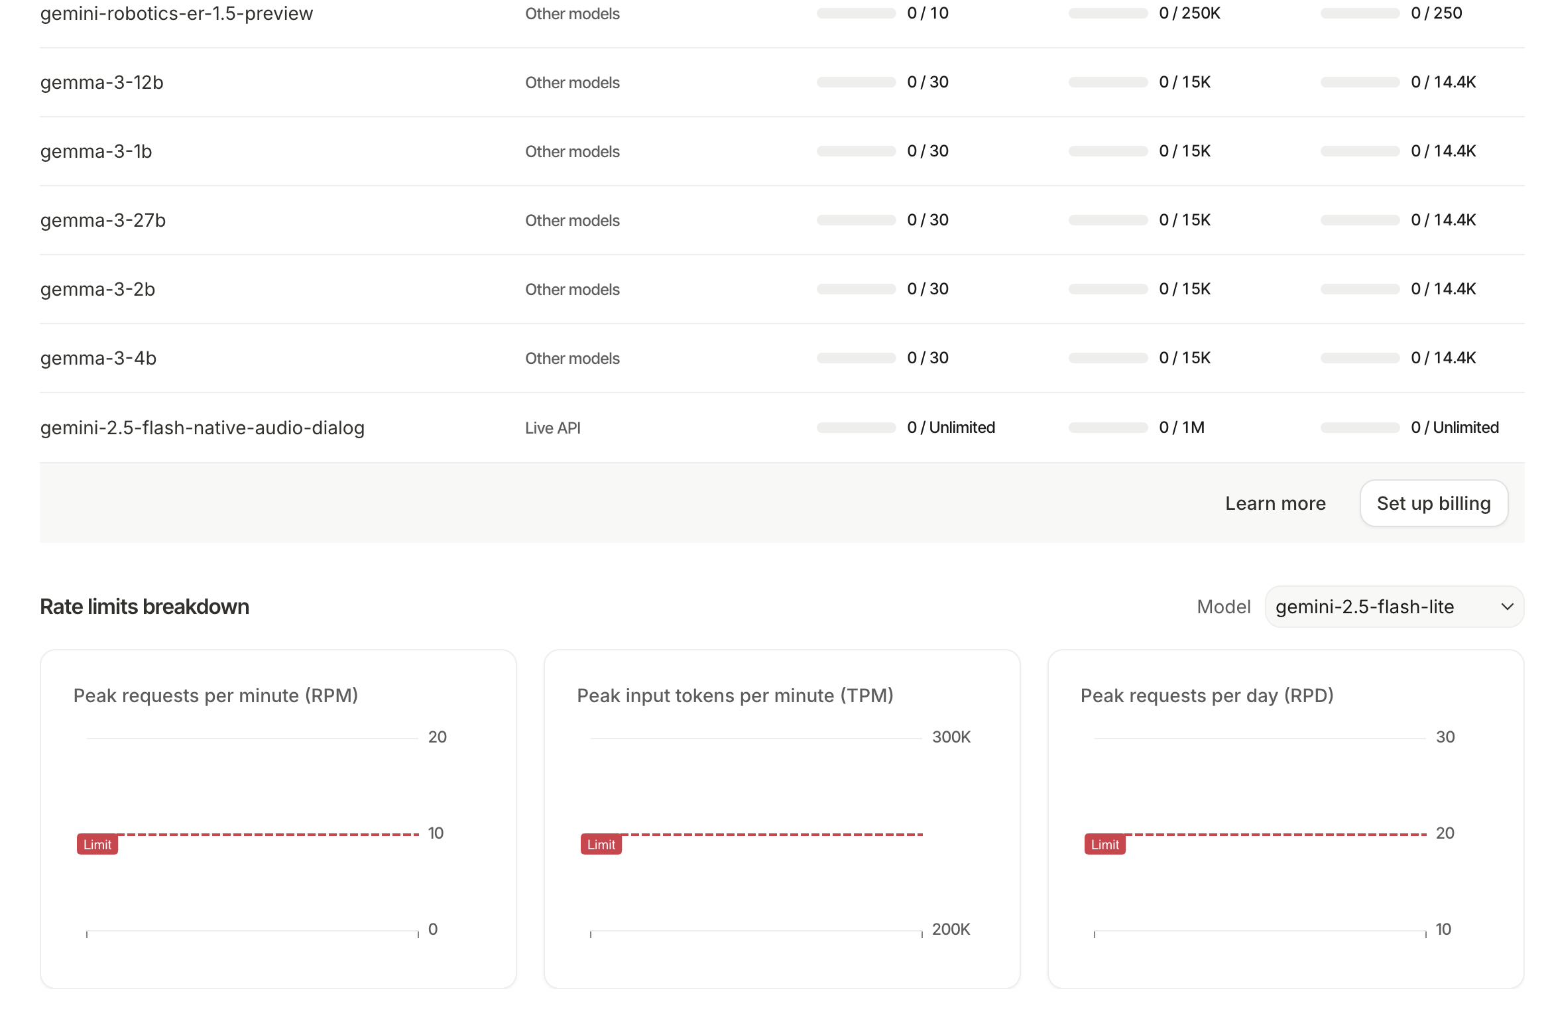Click the Limit tag in RPD chart
The width and height of the screenshot is (1550, 1017).
(x=1105, y=844)
